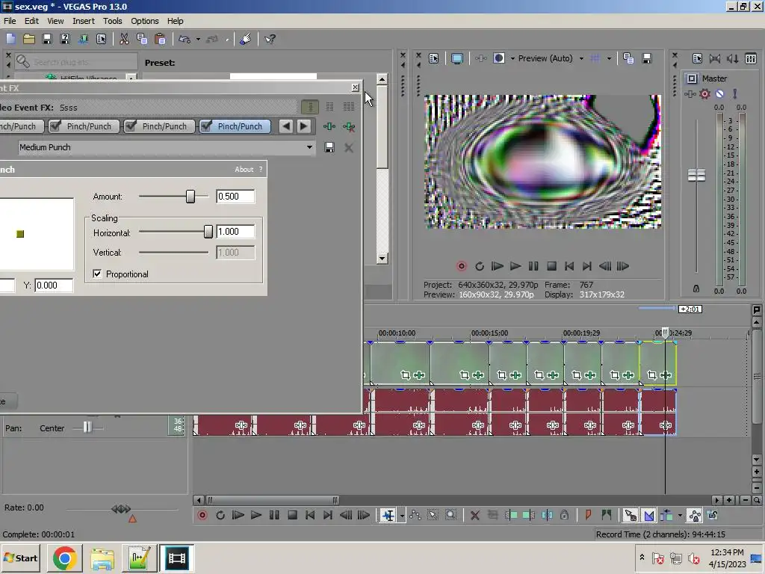The width and height of the screenshot is (765, 574).
Task: Toggle Ignore Event Grouping button
Action: [x=713, y=515]
